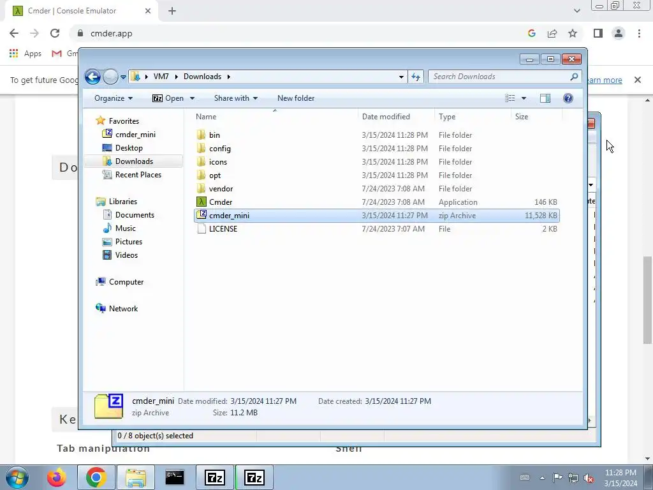Select the icons folder icon
Screen dimensions: 653x490
201,161
